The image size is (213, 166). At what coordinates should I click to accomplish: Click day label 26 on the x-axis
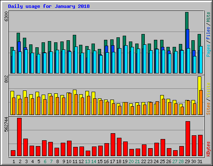(x=168, y=161)
